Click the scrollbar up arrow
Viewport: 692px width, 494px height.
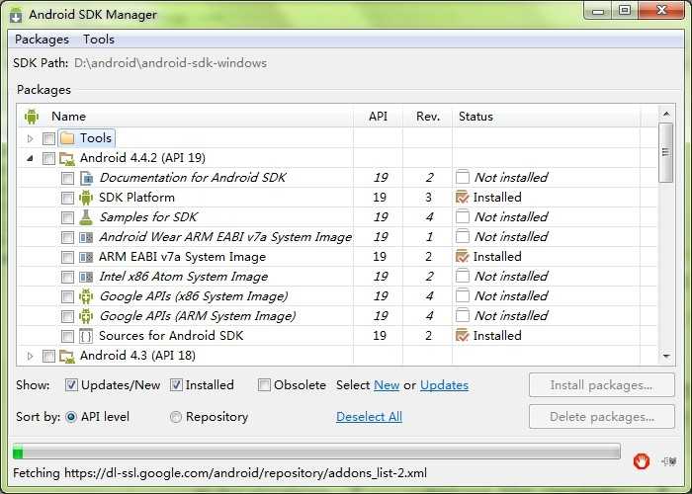pyautogui.click(x=666, y=115)
